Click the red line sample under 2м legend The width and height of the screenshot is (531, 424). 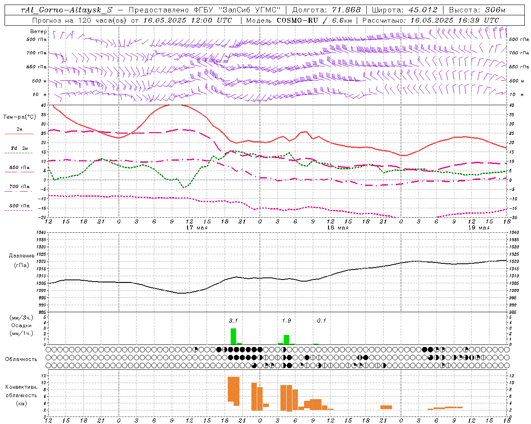coord(19,134)
